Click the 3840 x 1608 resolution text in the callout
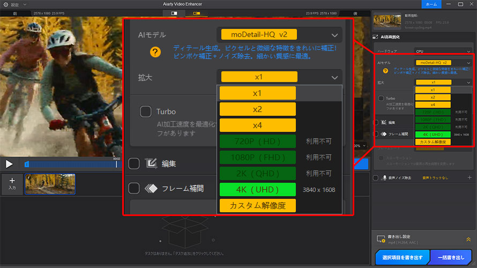 (319, 190)
